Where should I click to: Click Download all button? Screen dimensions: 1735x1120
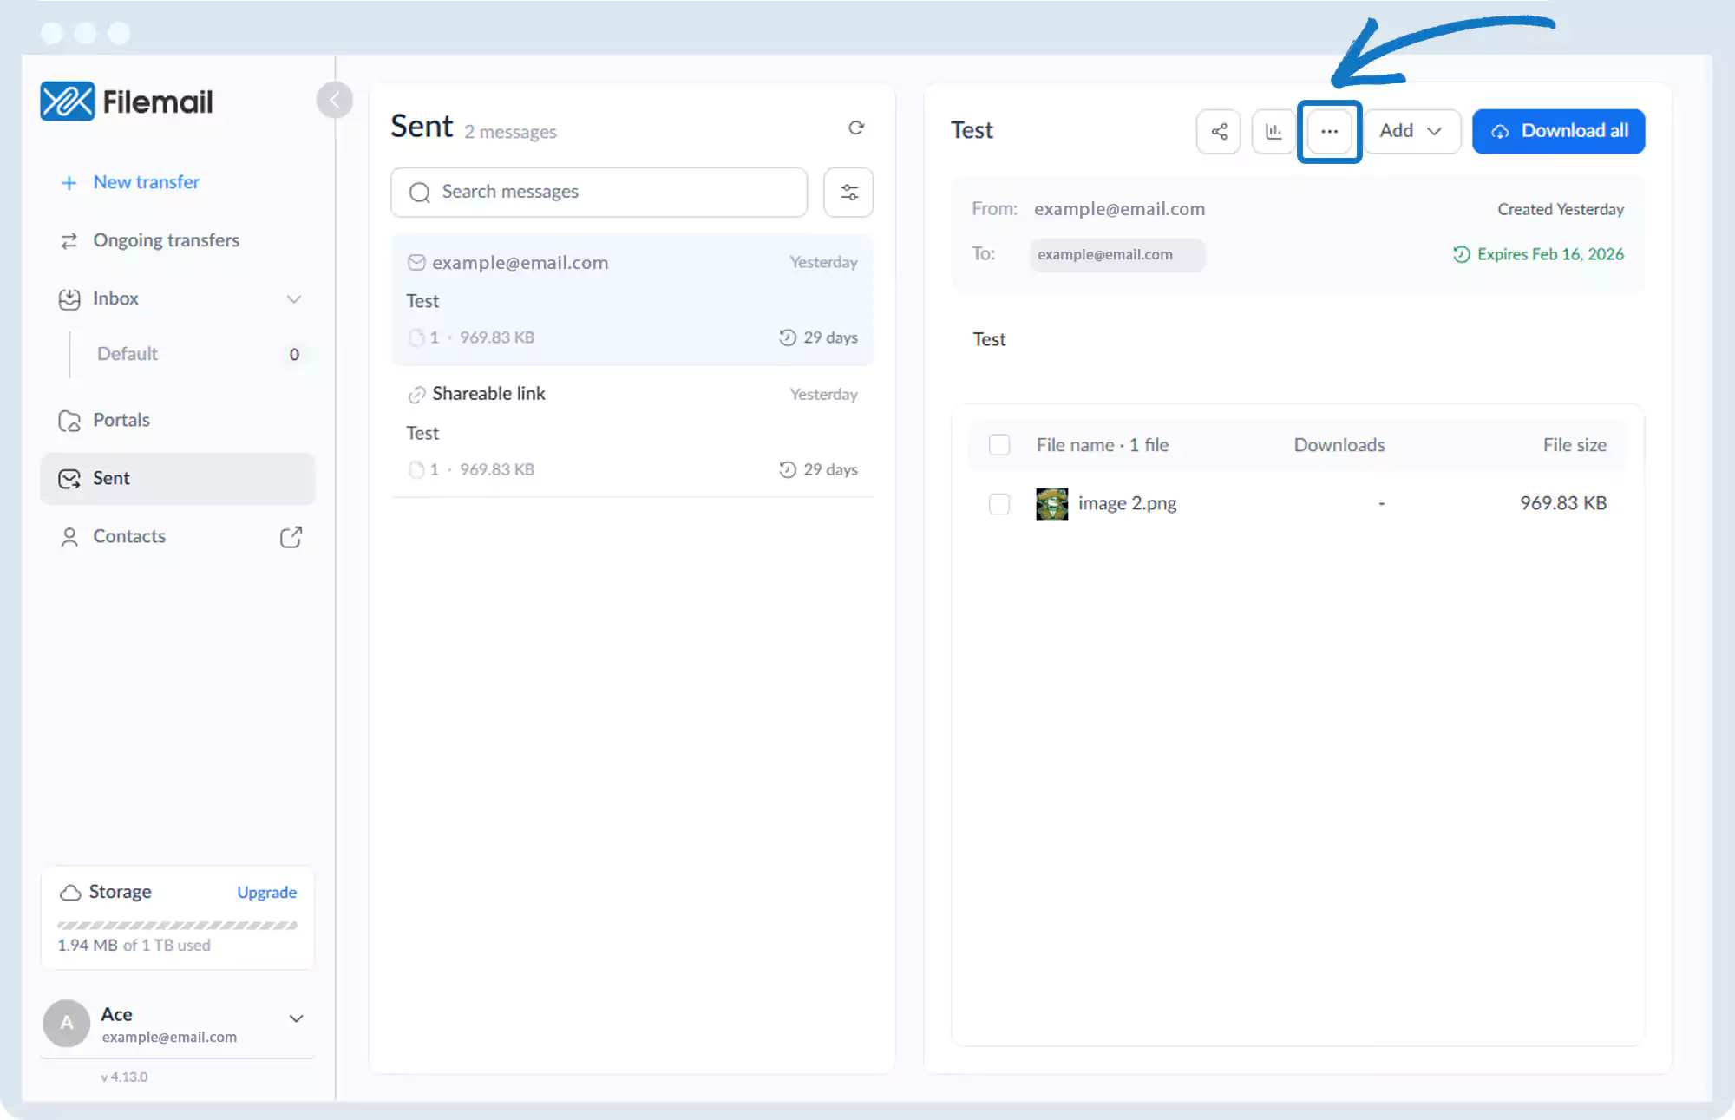pos(1558,131)
